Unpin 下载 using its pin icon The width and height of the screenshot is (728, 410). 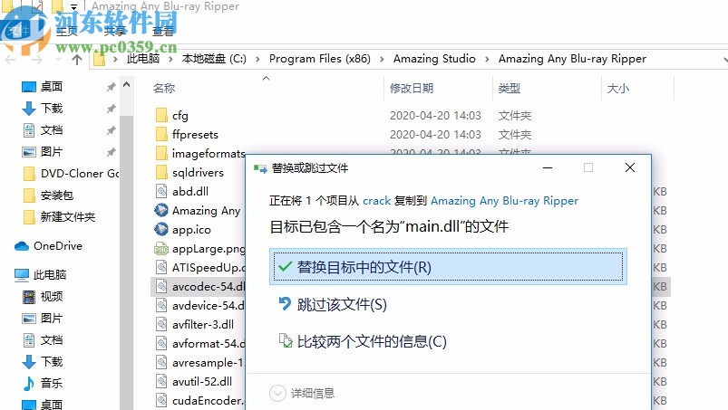(111, 109)
